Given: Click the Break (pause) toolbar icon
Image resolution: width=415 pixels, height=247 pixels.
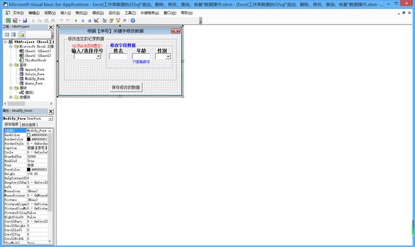Looking at the screenshot, I should click(x=83, y=20).
